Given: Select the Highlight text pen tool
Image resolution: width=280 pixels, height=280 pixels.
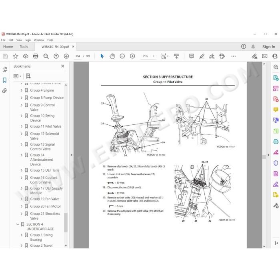Looking at the screenshot, I should 202,56.
